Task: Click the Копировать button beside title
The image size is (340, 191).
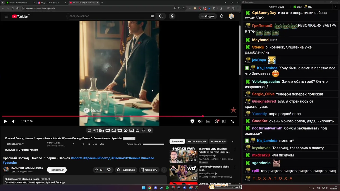Action: click(129, 138)
